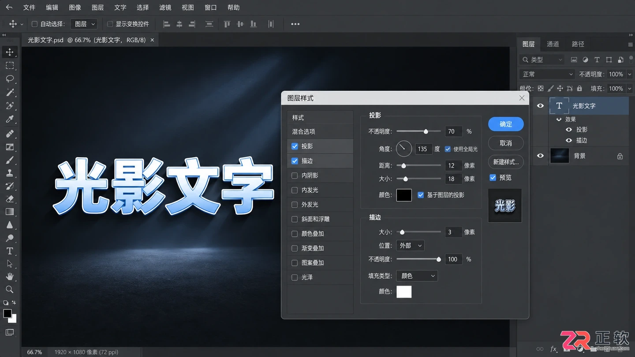This screenshot has height=357, width=635.
Task: Open the auto-select 图层 dropdown
Action: pos(85,24)
